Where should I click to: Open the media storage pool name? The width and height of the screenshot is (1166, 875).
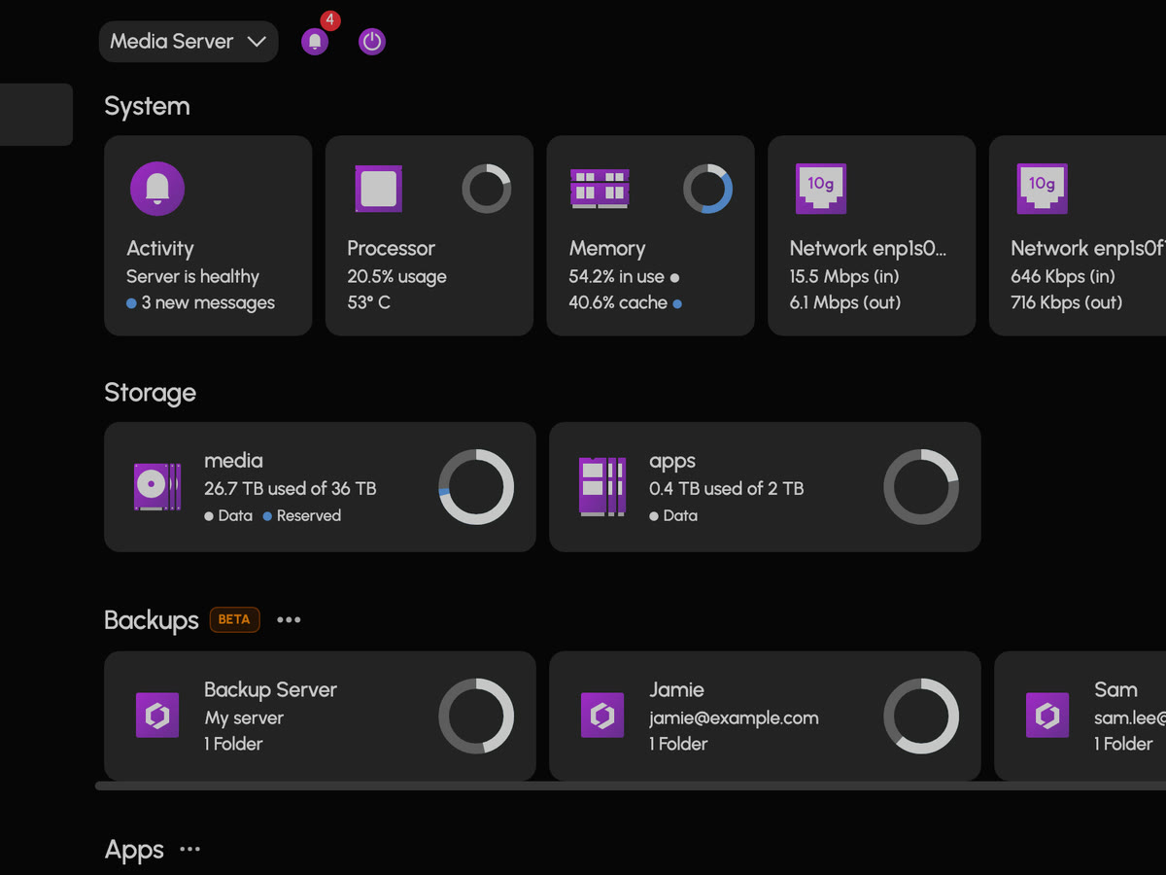(x=233, y=461)
